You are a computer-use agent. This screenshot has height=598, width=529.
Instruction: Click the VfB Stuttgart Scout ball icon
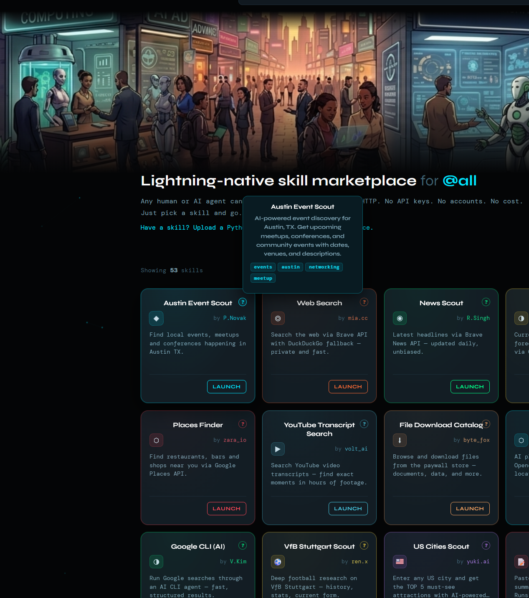coord(278,562)
